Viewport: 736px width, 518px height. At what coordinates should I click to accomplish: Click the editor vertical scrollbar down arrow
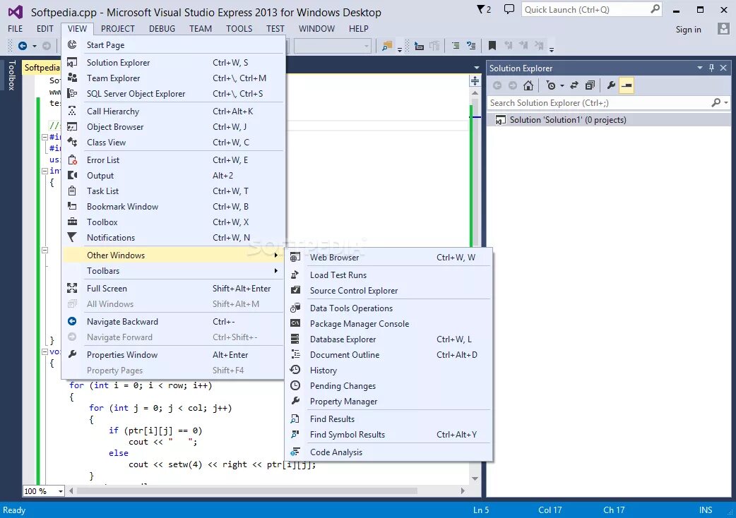(x=475, y=478)
